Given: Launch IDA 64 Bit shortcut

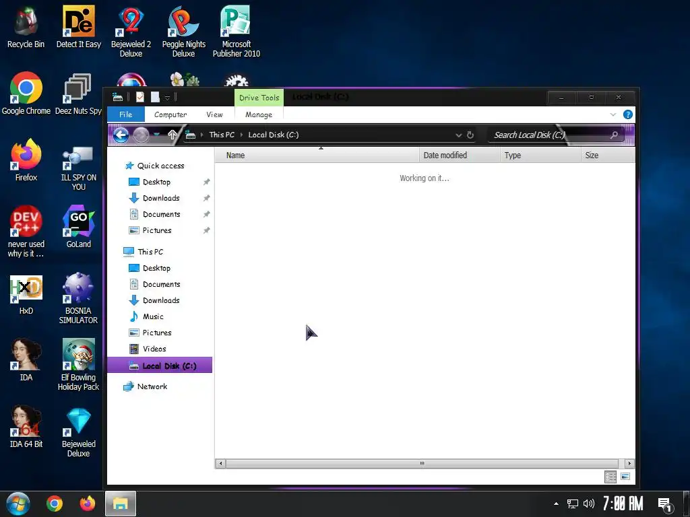Looking at the screenshot, I should [x=26, y=426].
